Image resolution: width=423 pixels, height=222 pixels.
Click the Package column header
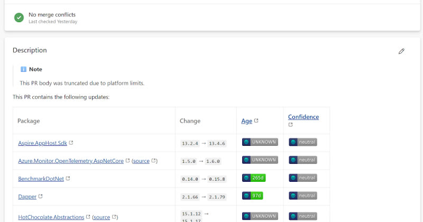(29, 121)
